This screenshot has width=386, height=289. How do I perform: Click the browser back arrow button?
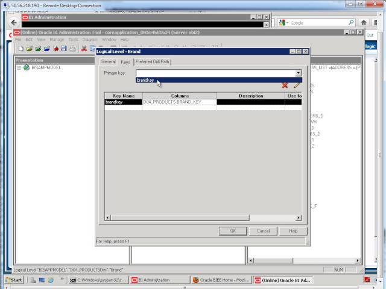coord(14,23)
